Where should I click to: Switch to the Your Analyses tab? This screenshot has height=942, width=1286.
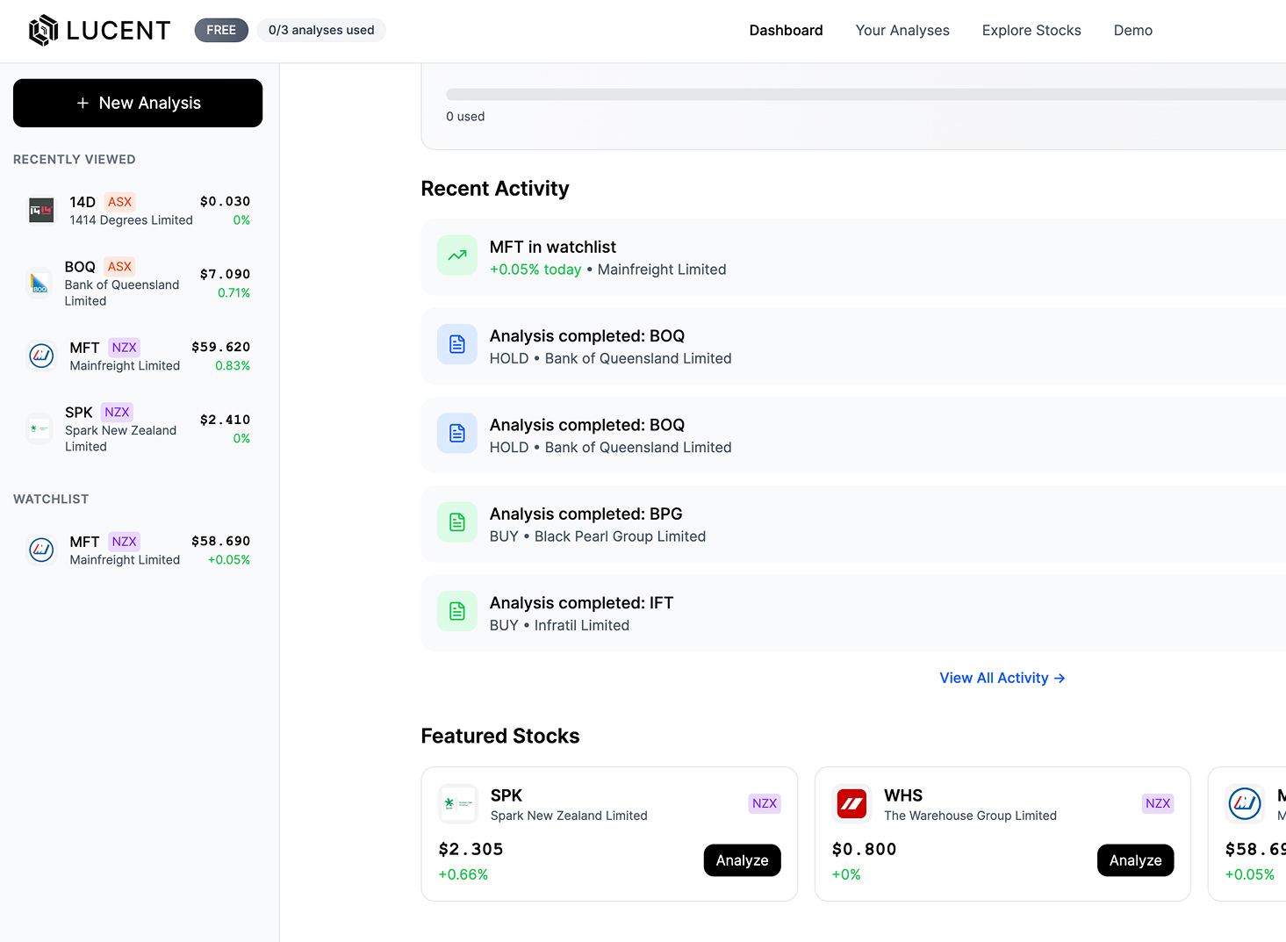click(902, 30)
